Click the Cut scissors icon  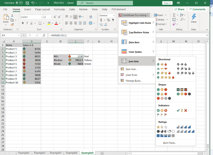pos(12,16)
